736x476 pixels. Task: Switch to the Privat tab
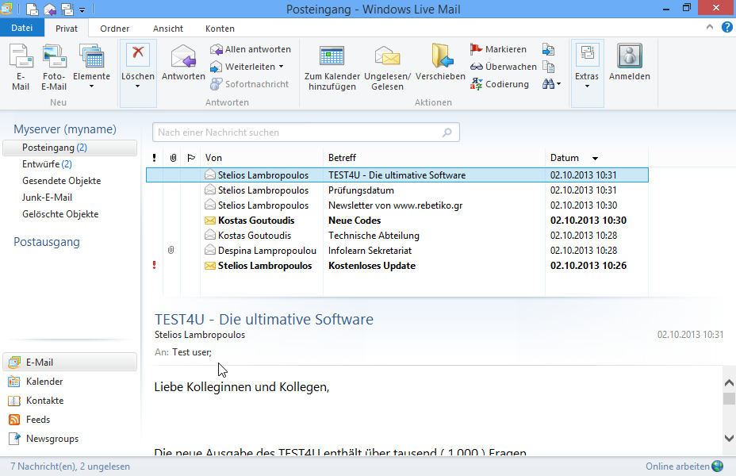coord(67,29)
